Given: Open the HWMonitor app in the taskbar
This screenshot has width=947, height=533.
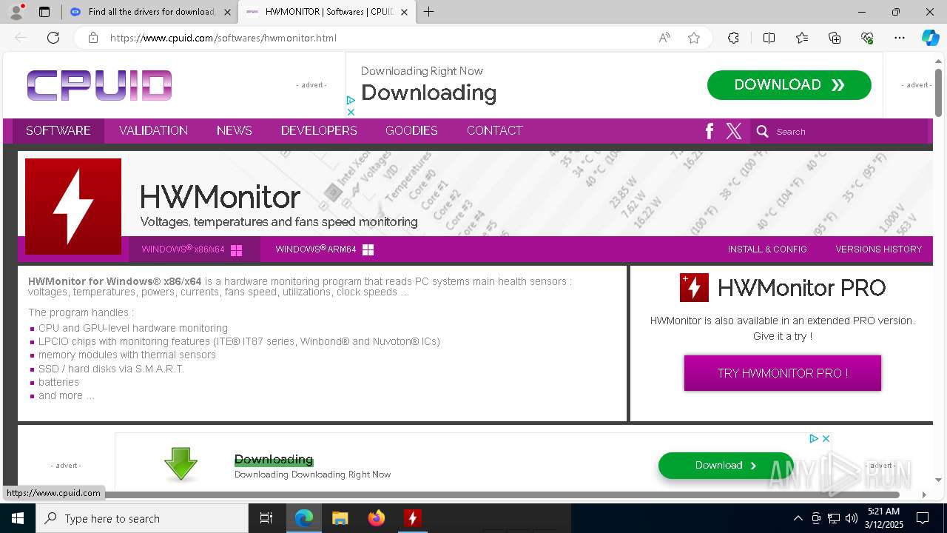Looking at the screenshot, I should 412,518.
